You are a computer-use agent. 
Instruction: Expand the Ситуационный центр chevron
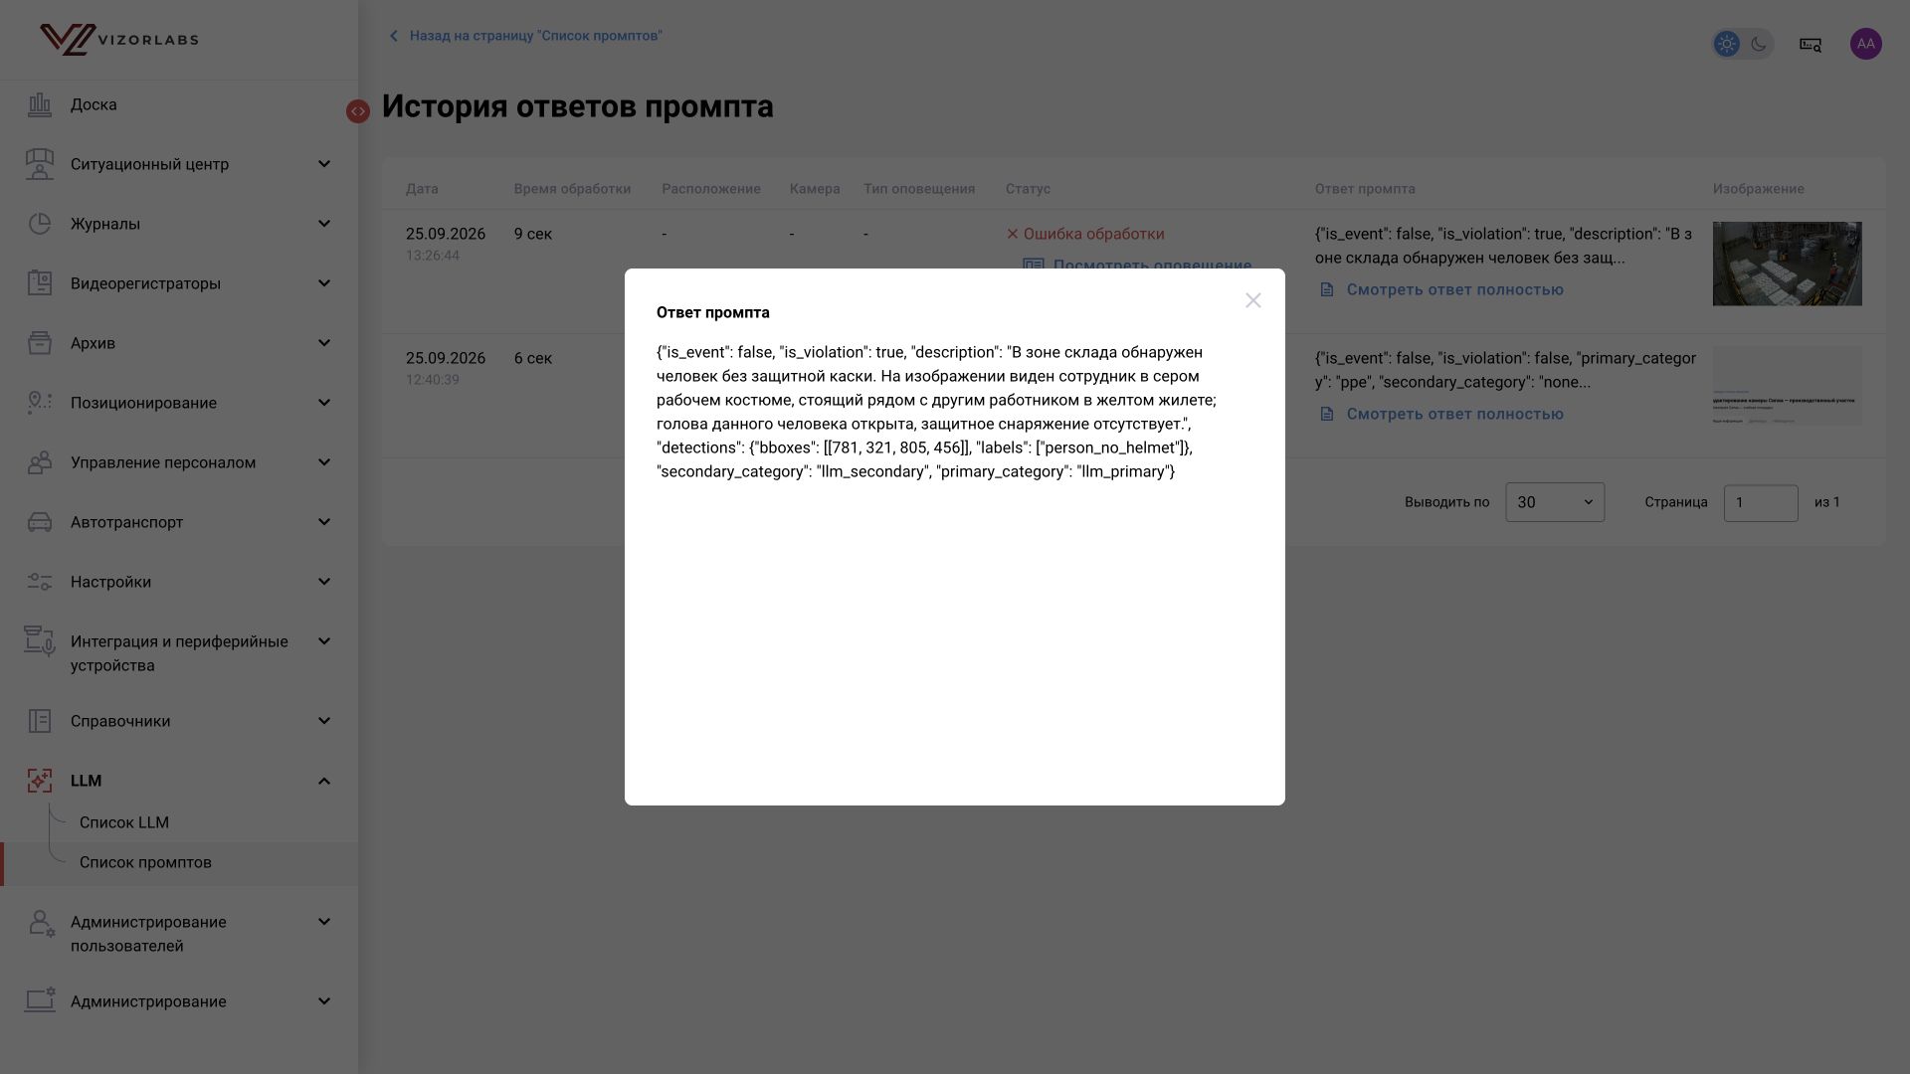pos(324,164)
